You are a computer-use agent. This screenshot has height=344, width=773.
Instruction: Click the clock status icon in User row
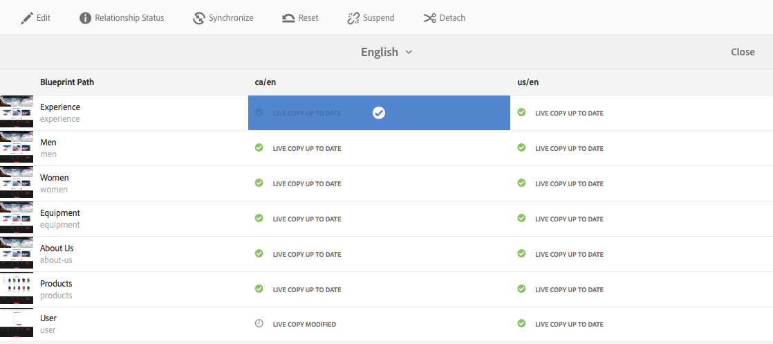point(259,323)
